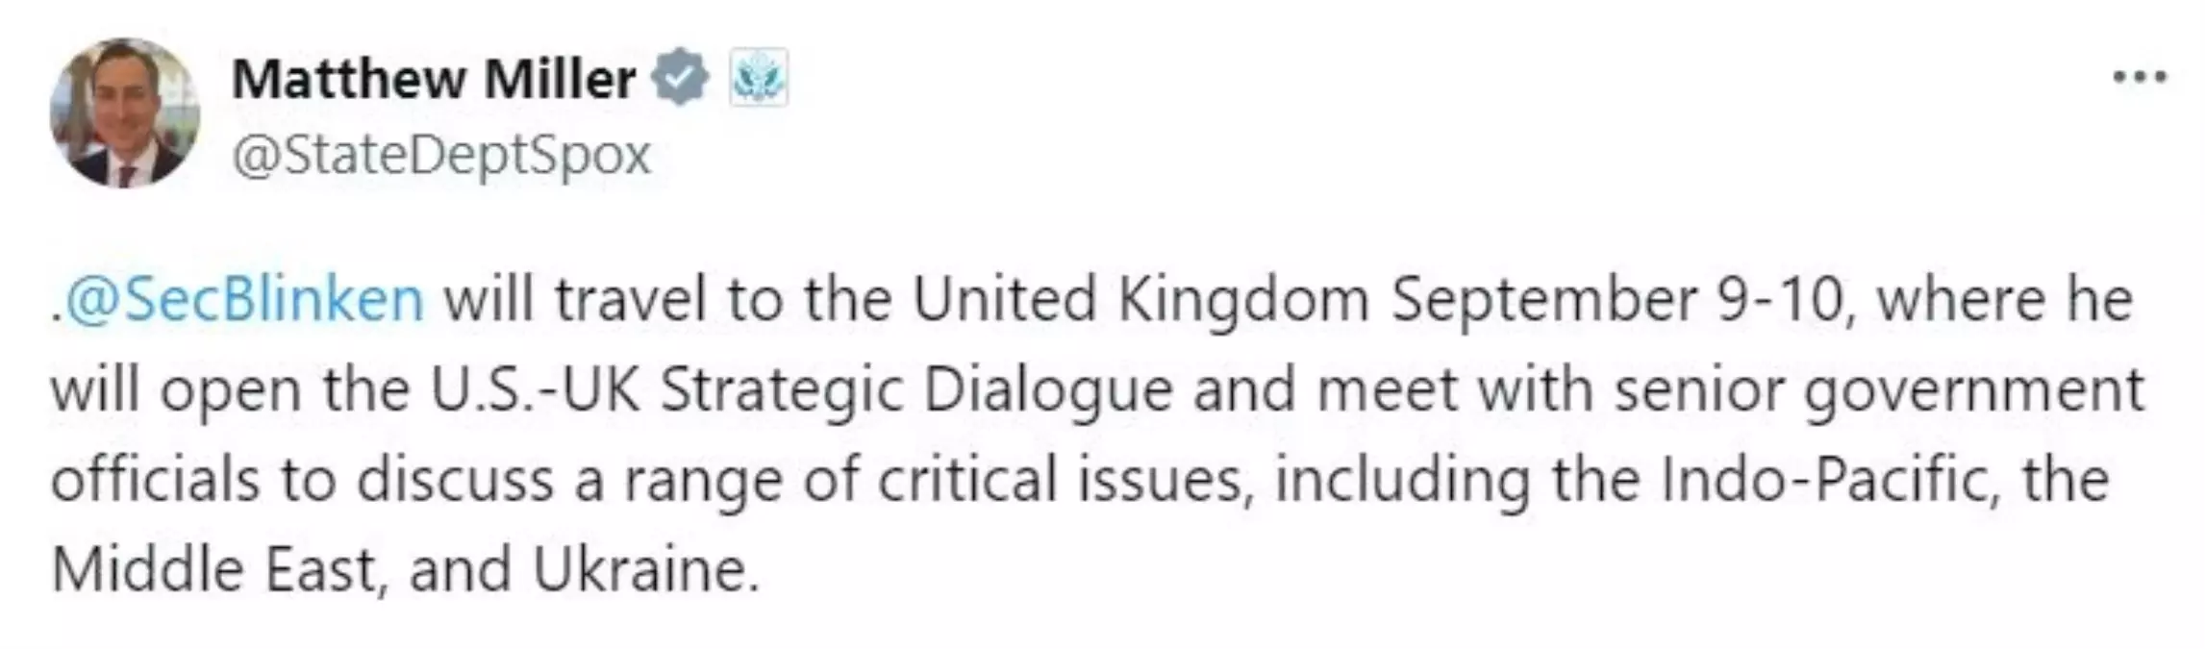
Task: Click the words "senior government" in the tweet
Action: 1880,391
